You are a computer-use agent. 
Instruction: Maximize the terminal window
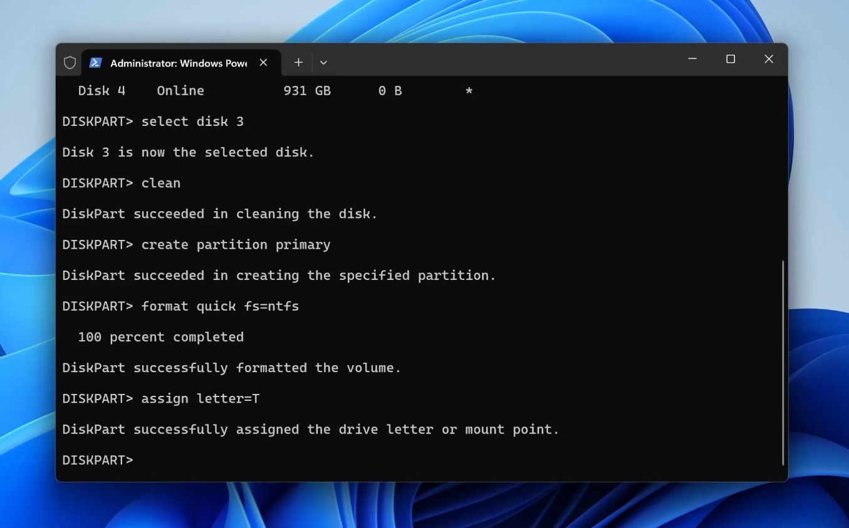pyautogui.click(x=731, y=59)
